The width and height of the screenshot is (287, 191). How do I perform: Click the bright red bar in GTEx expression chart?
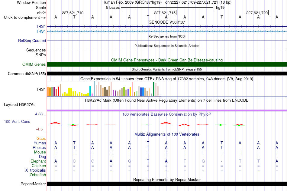[58, 91]
